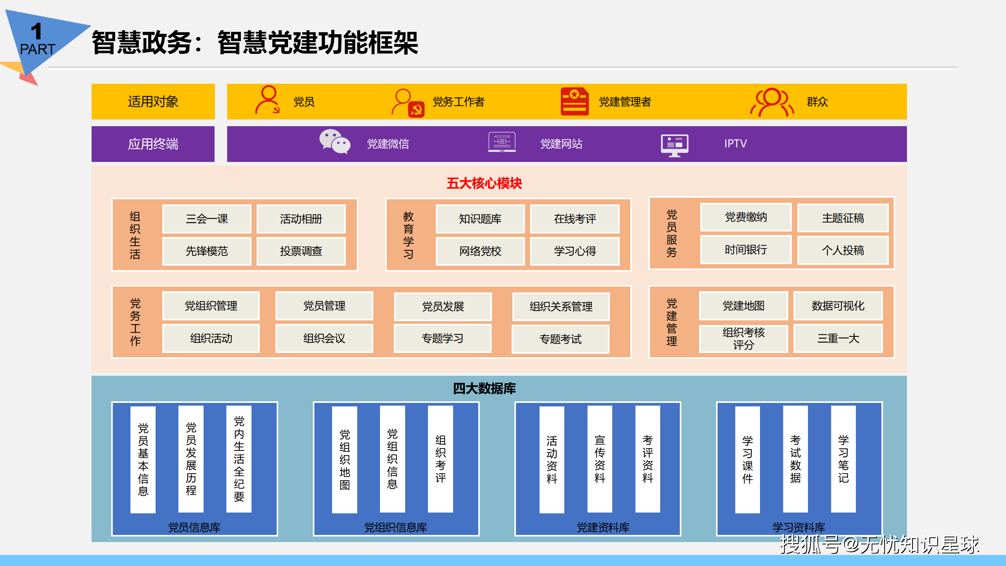Click the 群众 group icon
The height and width of the screenshot is (566, 1006).
[x=772, y=102]
